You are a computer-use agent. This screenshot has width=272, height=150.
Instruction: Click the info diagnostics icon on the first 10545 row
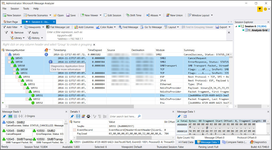(46, 54)
